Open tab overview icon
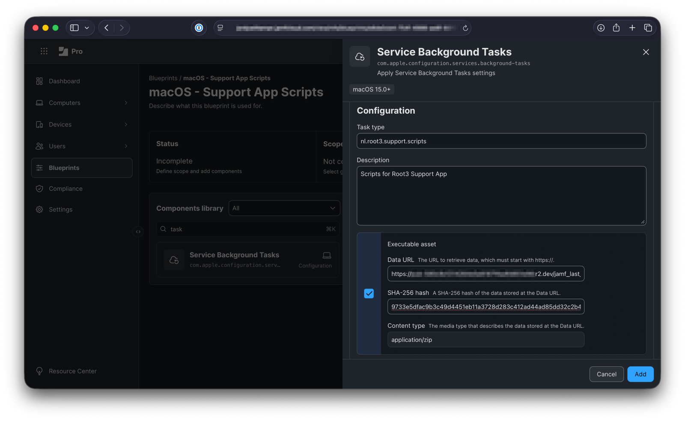Viewport: 685px width, 421px height. [x=648, y=28]
